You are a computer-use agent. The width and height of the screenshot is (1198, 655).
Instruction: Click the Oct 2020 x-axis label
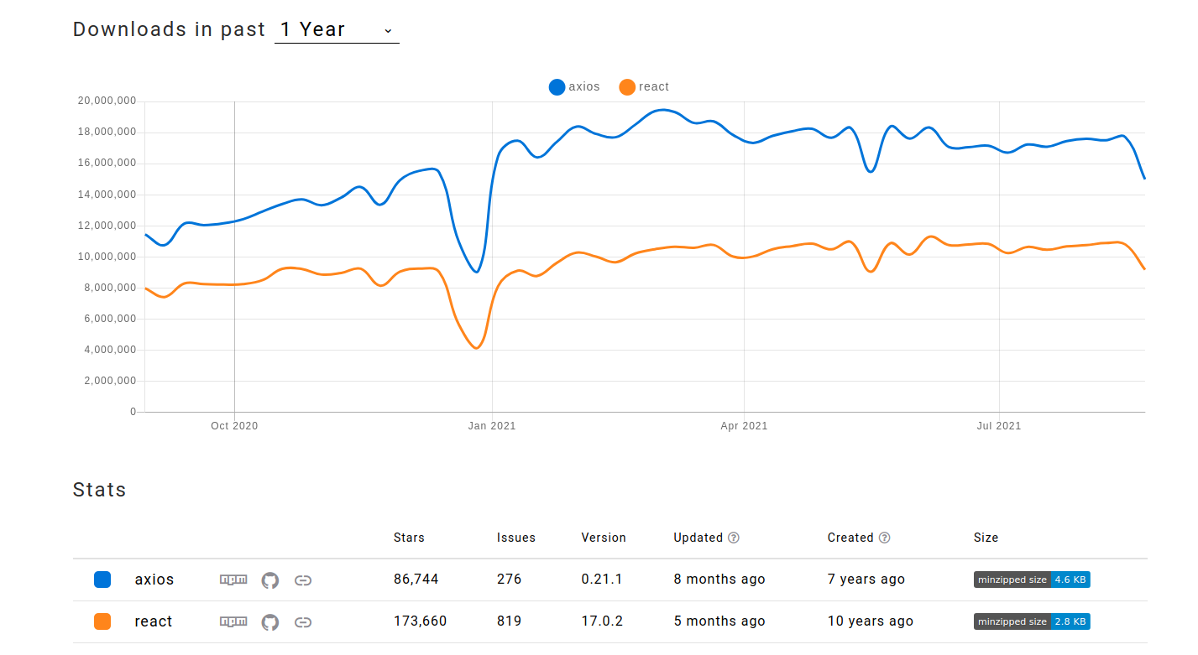point(234,426)
